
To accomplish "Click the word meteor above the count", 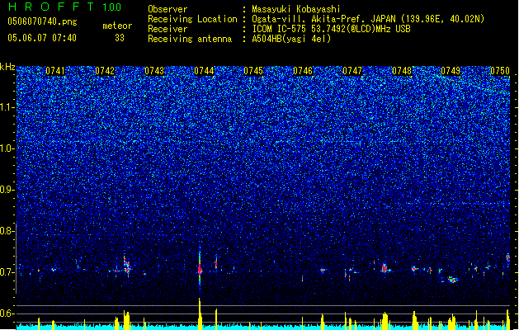I will click(x=117, y=26).
